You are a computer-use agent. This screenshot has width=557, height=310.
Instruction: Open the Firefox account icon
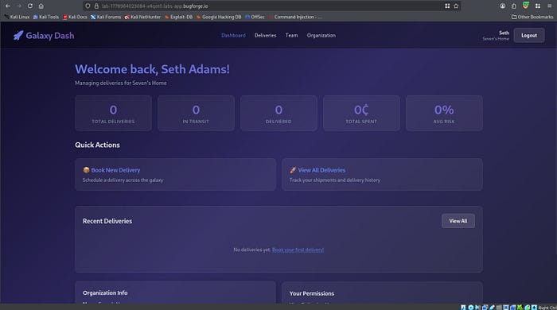click(x=502, y=6)
